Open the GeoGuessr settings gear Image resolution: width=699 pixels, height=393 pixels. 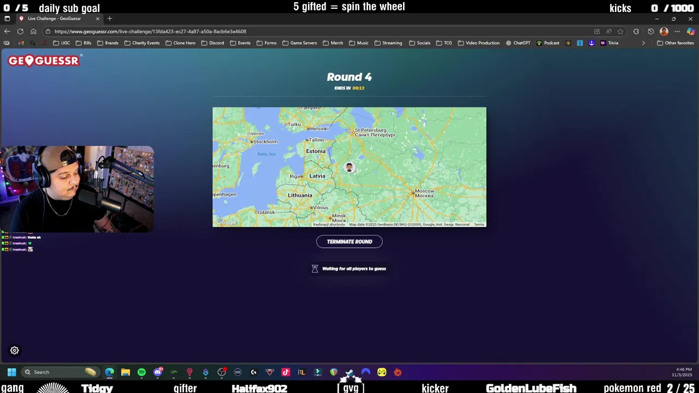click(x=15, y=350)
